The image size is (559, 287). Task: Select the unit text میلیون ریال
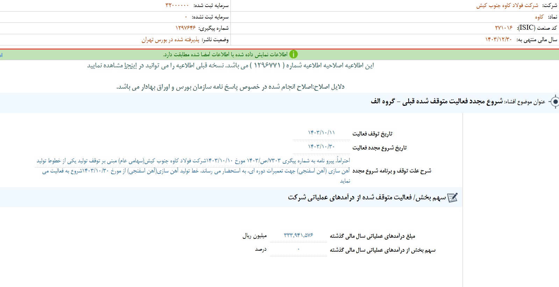point(255,236)
